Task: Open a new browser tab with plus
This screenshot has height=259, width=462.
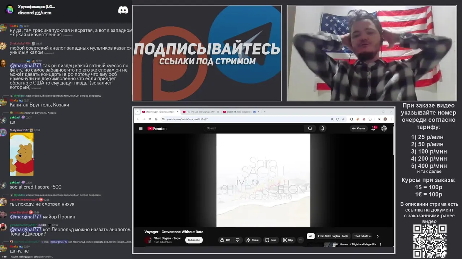Action: pyautogui.click(x=265, y=112)
